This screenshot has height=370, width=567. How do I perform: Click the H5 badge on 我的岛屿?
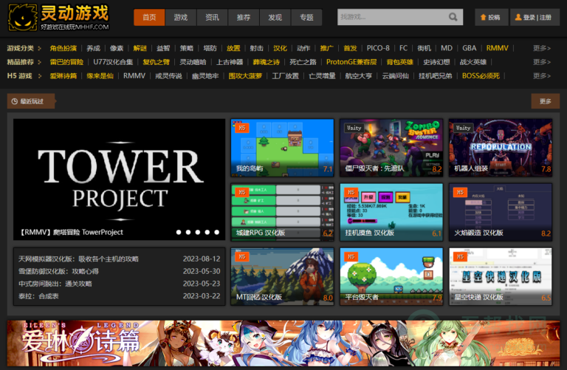[241, 128]
